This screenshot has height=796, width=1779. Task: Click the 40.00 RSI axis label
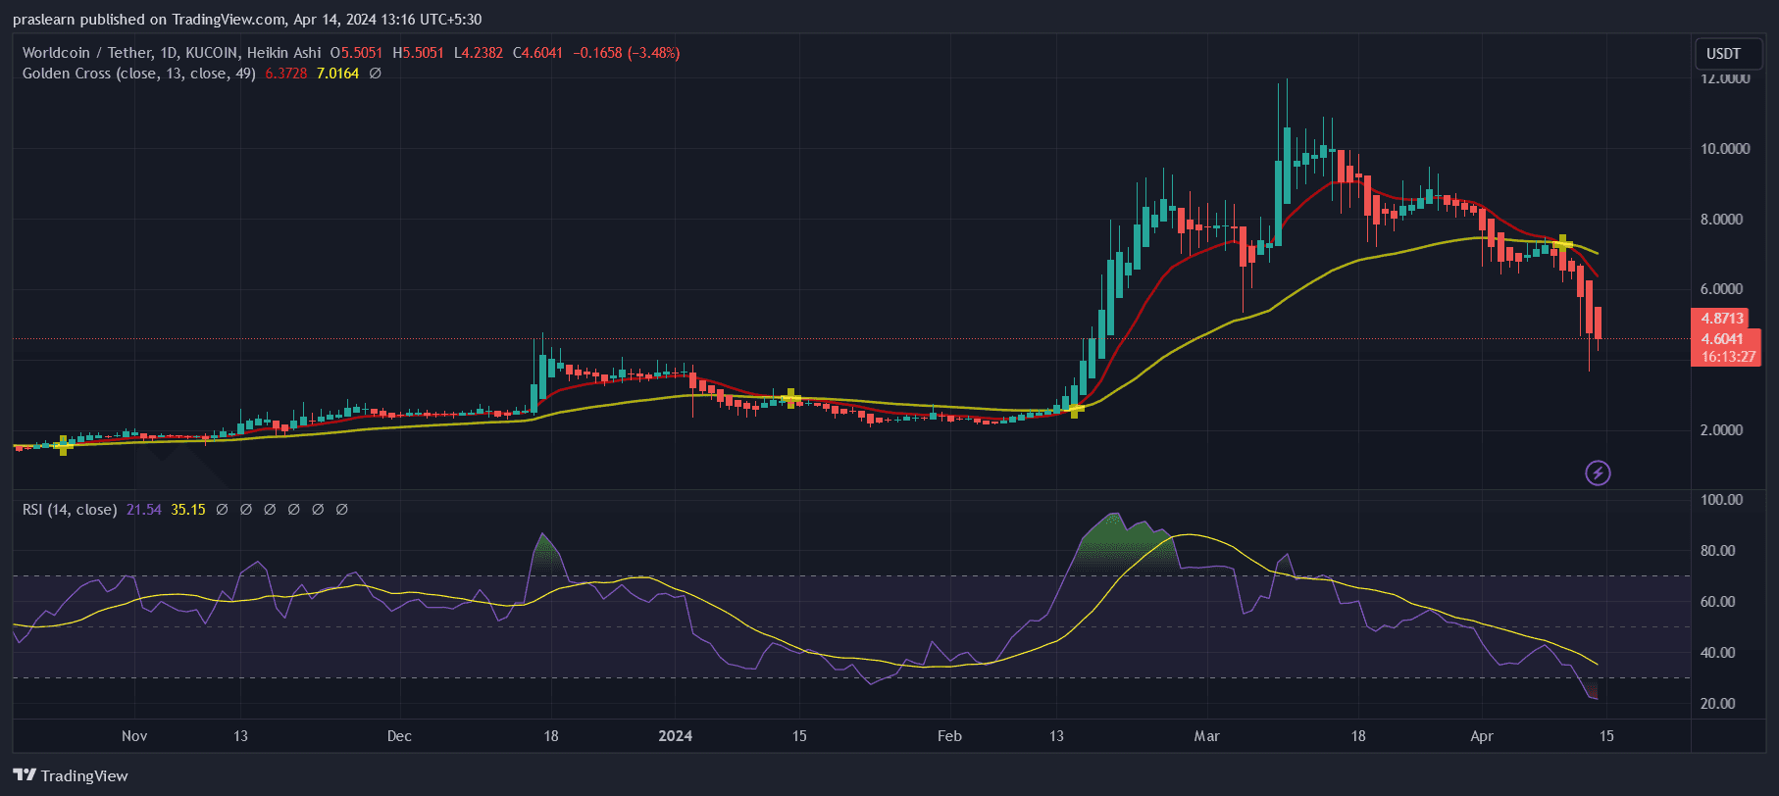(1717, 653)
